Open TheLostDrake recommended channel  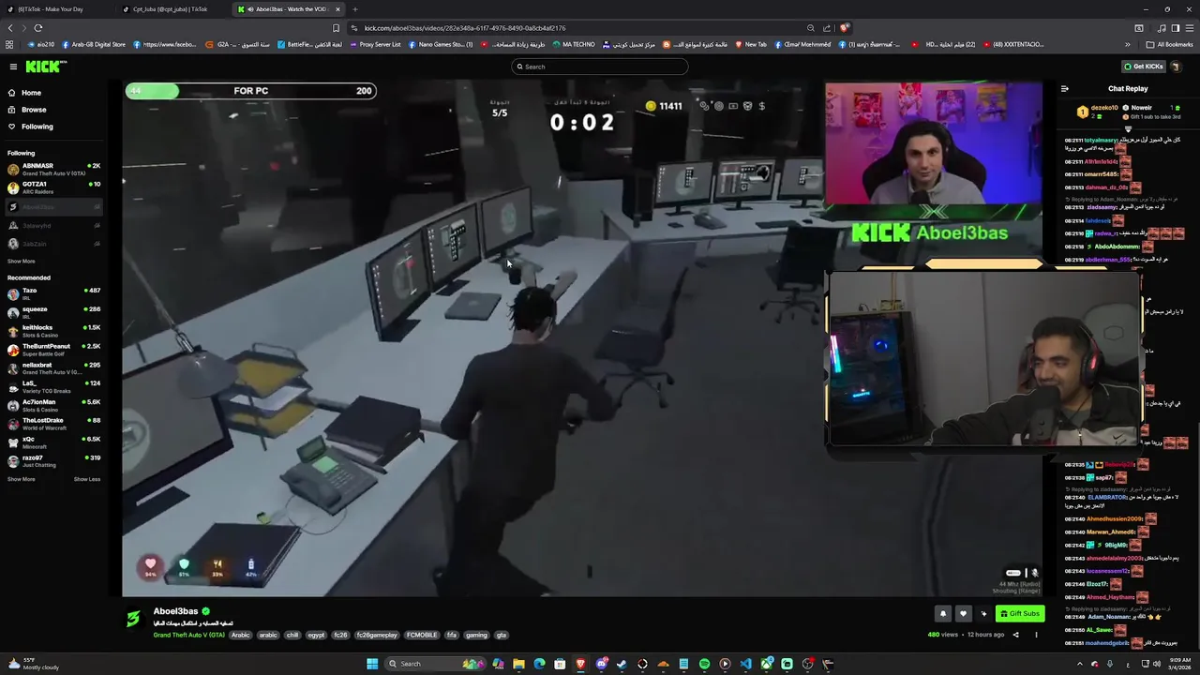pos(54,424)
